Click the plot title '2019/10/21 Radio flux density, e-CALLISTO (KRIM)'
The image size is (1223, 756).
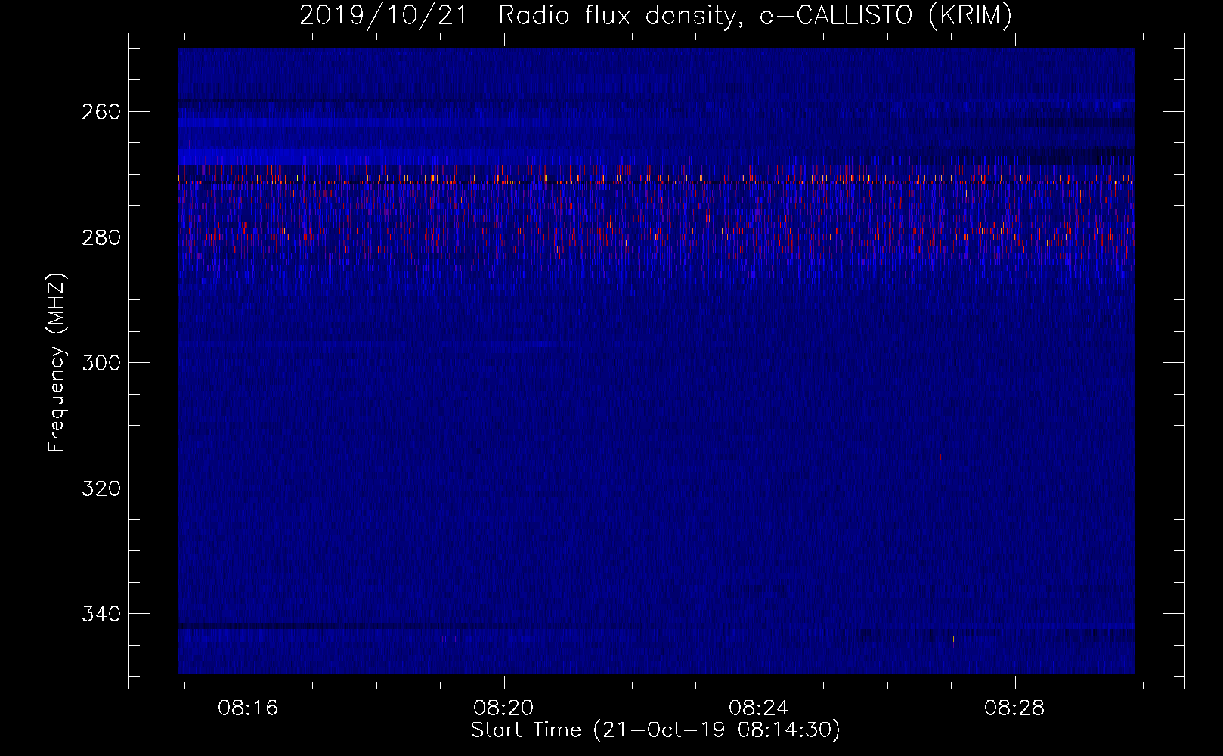point(655,15)
